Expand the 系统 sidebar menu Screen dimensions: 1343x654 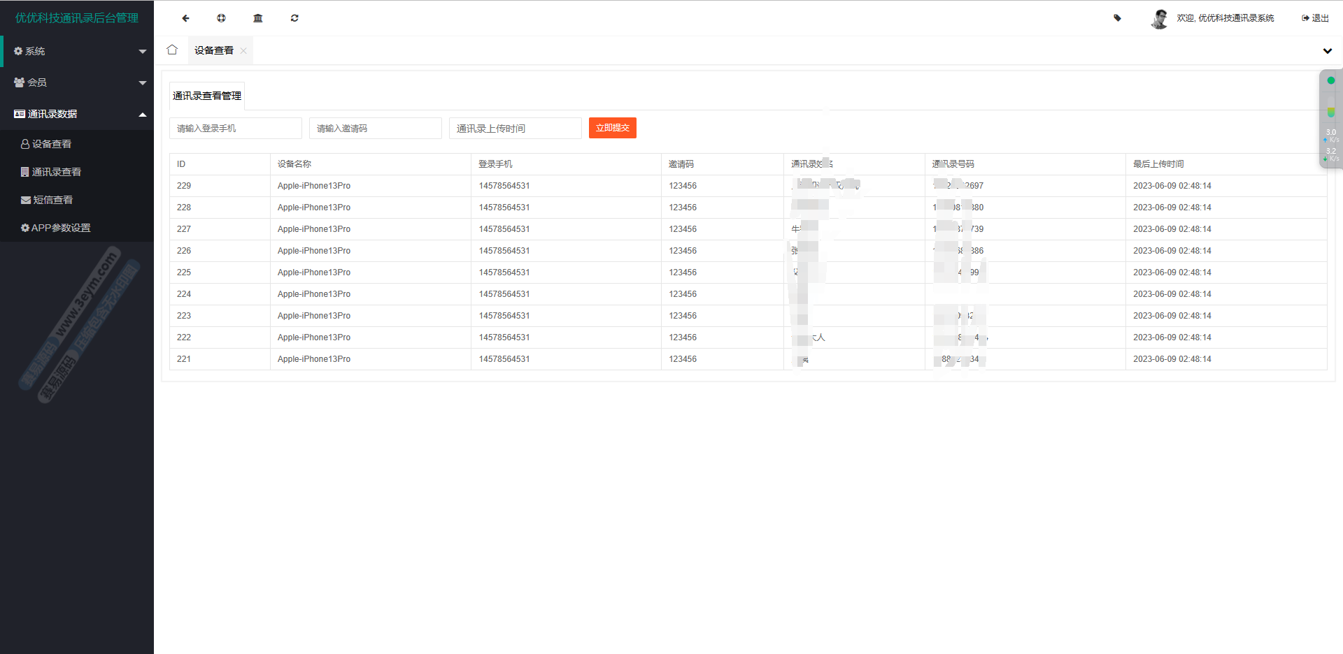(77, 51)
